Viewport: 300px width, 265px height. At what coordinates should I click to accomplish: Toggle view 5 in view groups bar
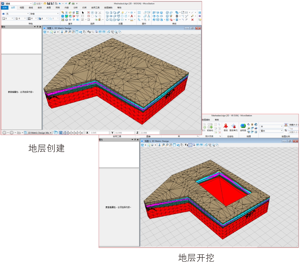(73, 133)
